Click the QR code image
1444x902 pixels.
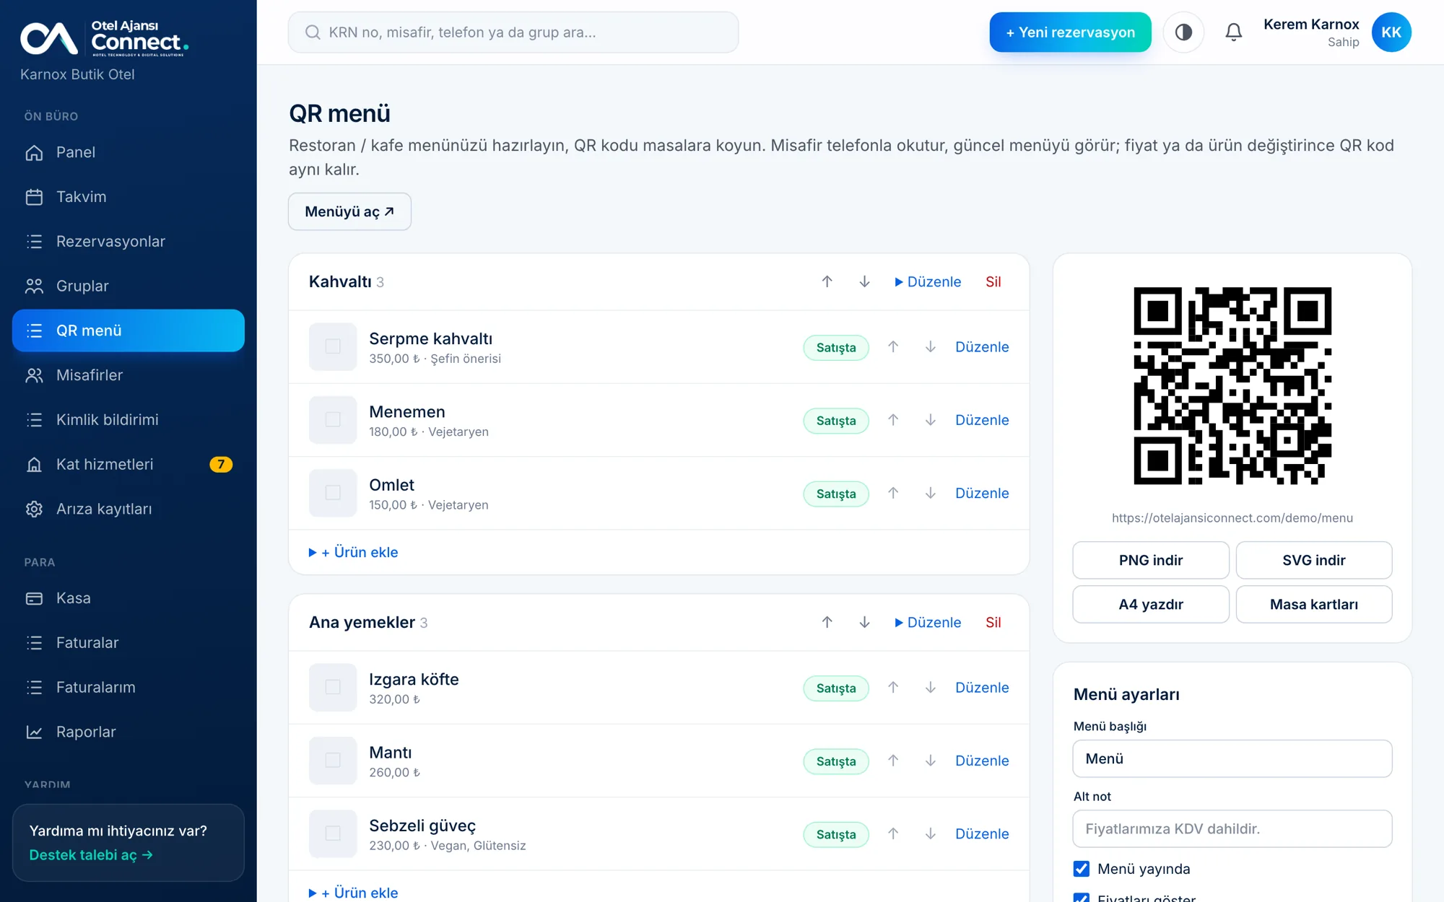(1232, 385)
